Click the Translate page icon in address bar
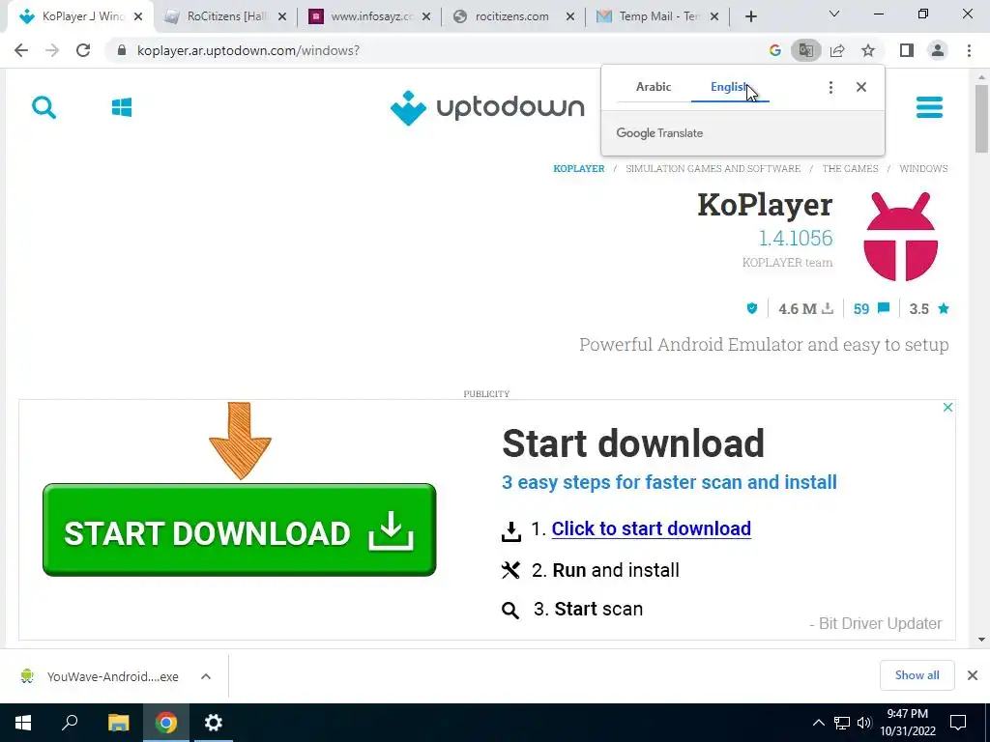 [x=805, y=50]
